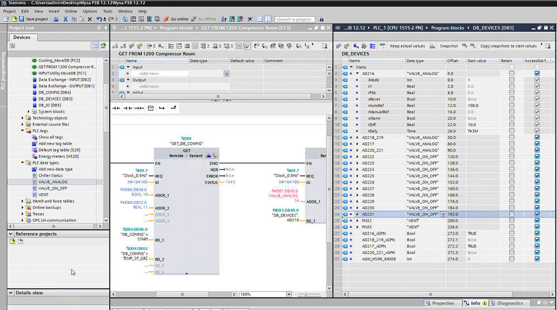Click the Search in project field
Screen dimensions: 557x310
pyautogui.click(x=295, y=19)
